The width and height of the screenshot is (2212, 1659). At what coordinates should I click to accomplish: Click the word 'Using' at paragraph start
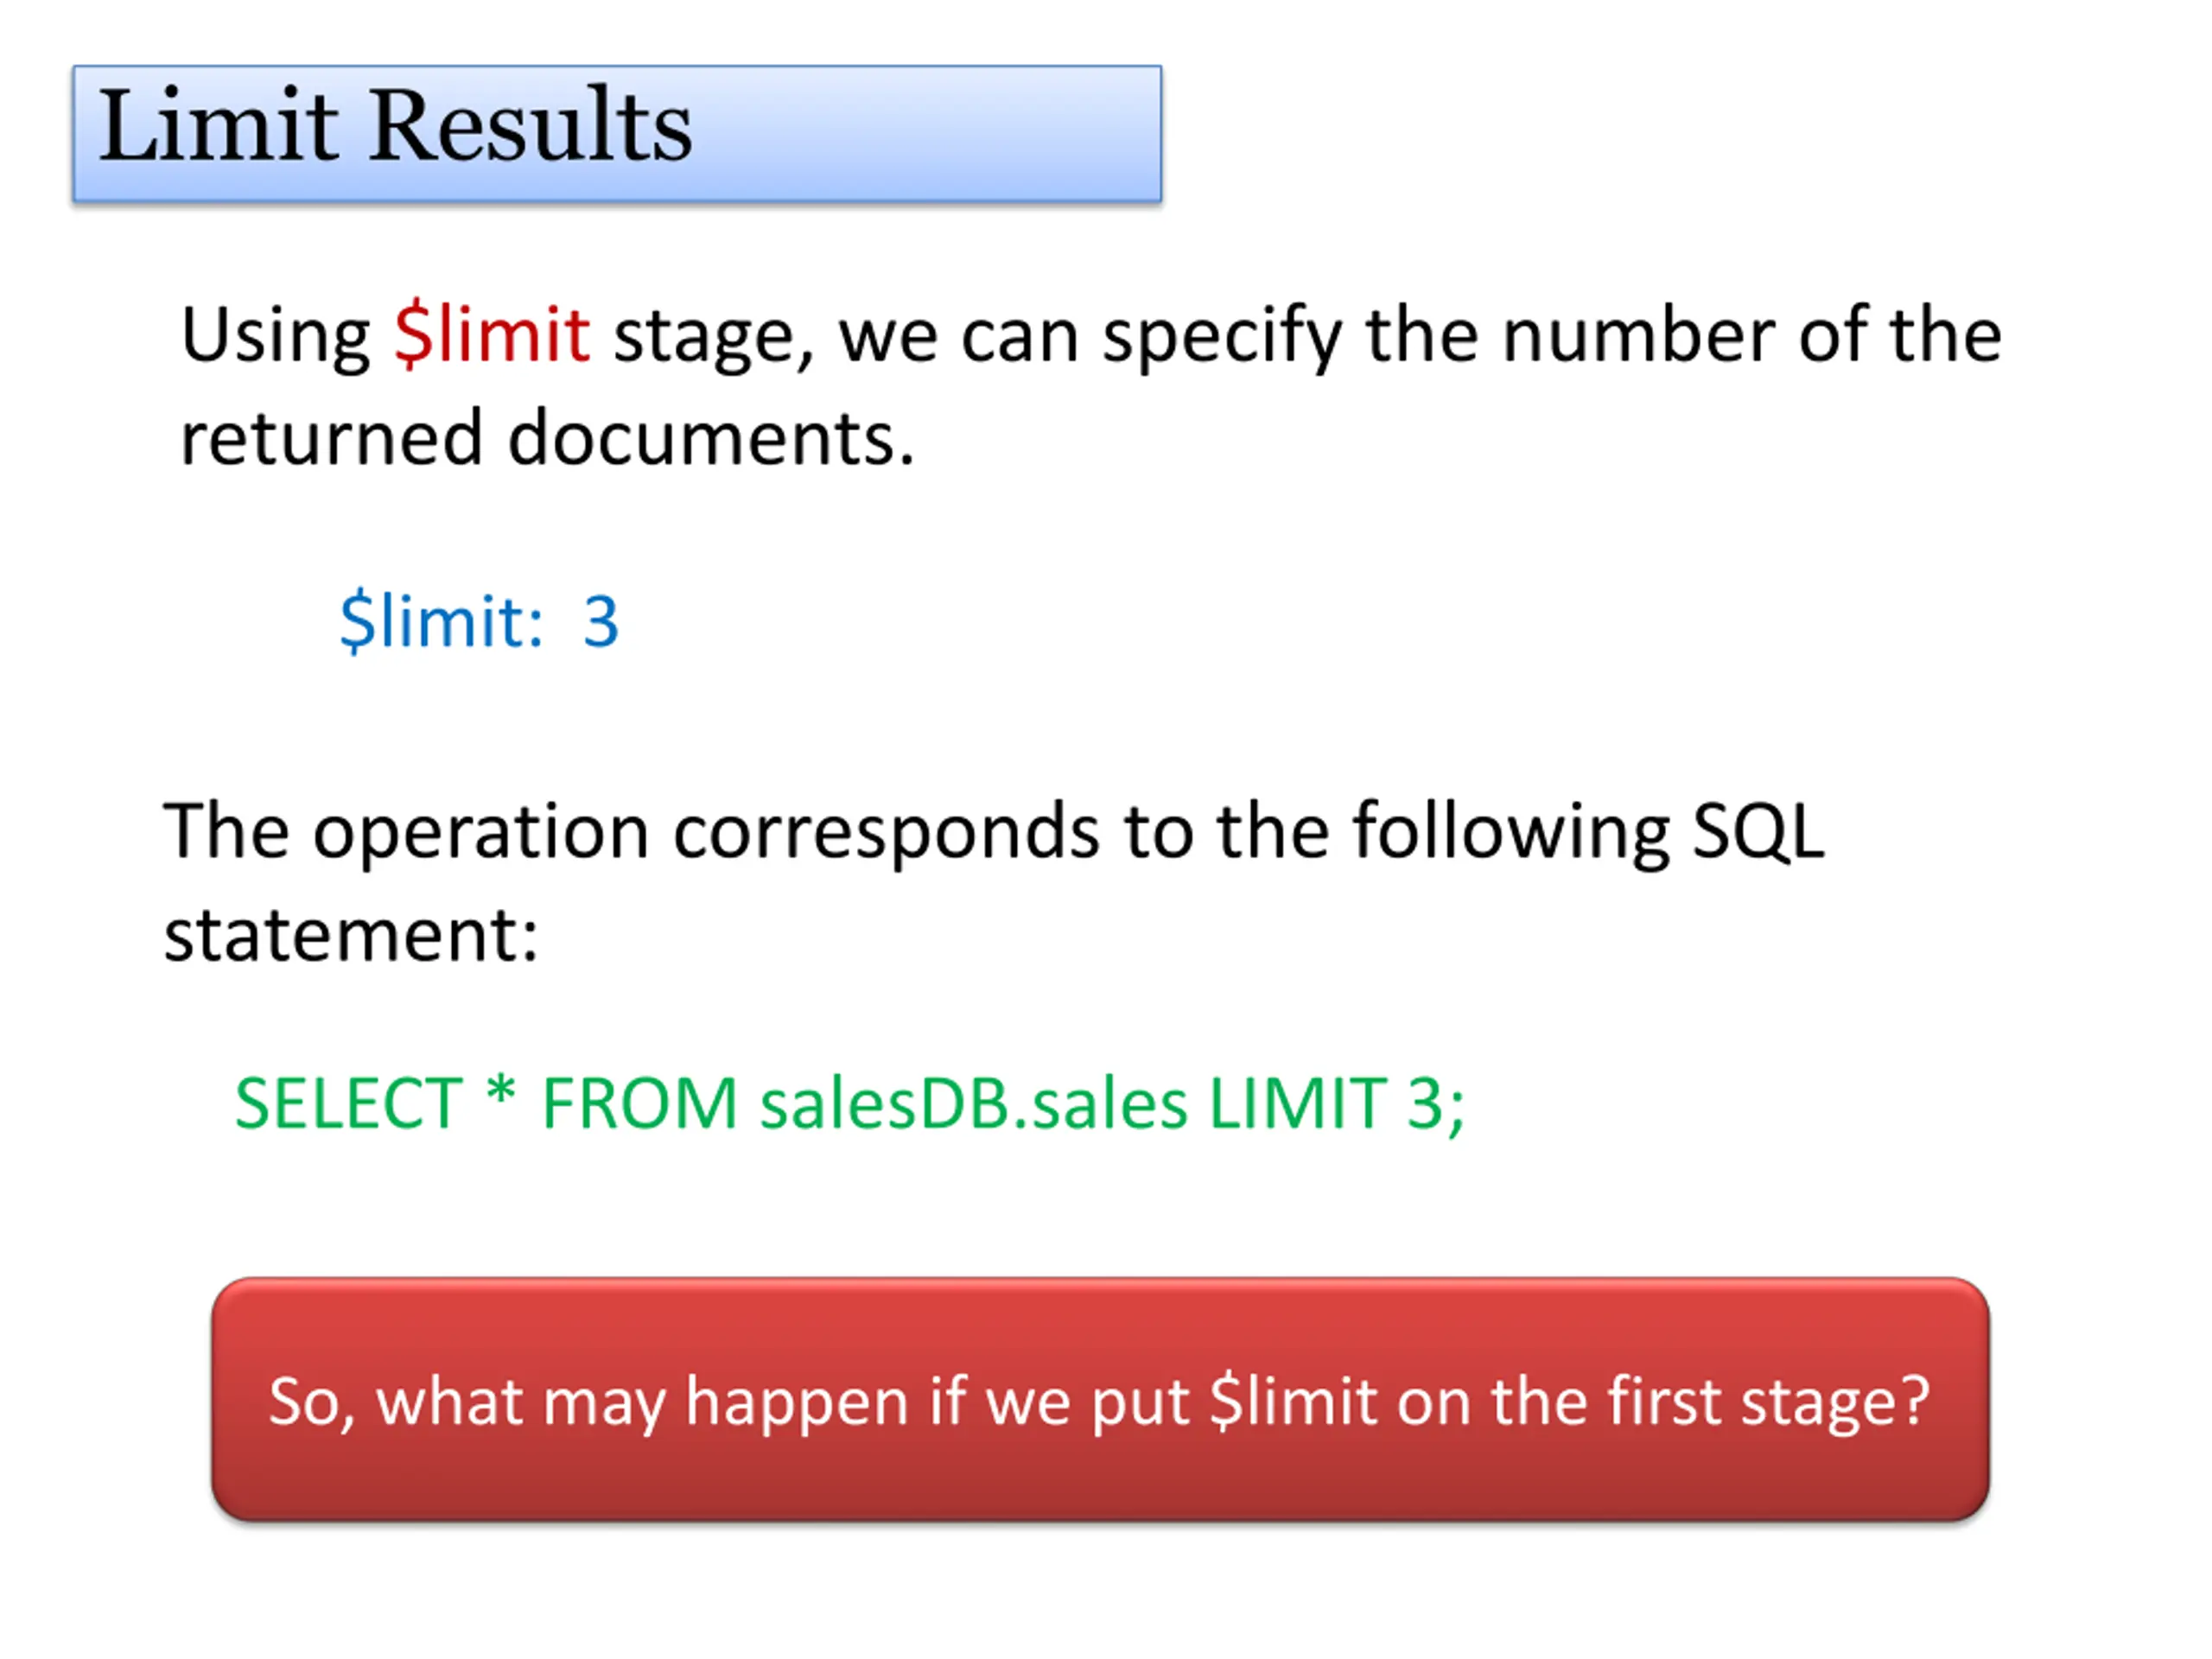point(275,337)
